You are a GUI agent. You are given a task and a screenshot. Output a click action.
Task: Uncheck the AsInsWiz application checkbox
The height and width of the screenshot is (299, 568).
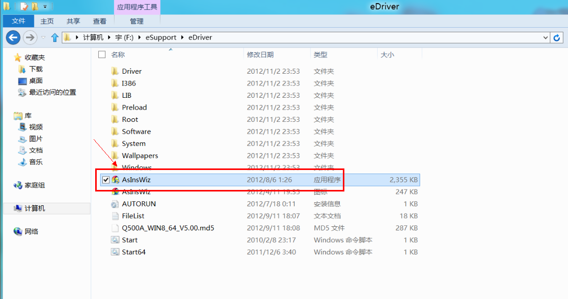[x=106, y=180]
